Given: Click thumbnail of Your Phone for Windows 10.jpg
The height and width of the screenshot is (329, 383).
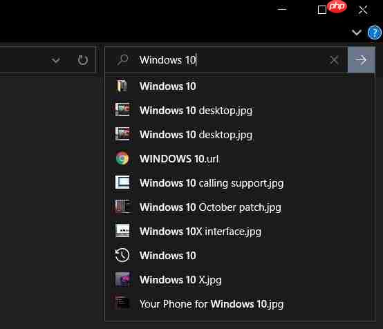Looking at the screenshot, I should point(122,303).
